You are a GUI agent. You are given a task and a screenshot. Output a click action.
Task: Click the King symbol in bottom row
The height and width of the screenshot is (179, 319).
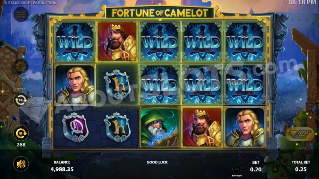[x=202, y=128]
